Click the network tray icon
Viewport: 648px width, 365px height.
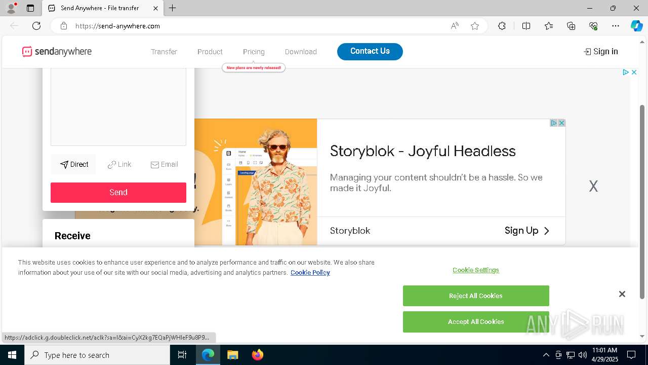click(x=571, y=355)
